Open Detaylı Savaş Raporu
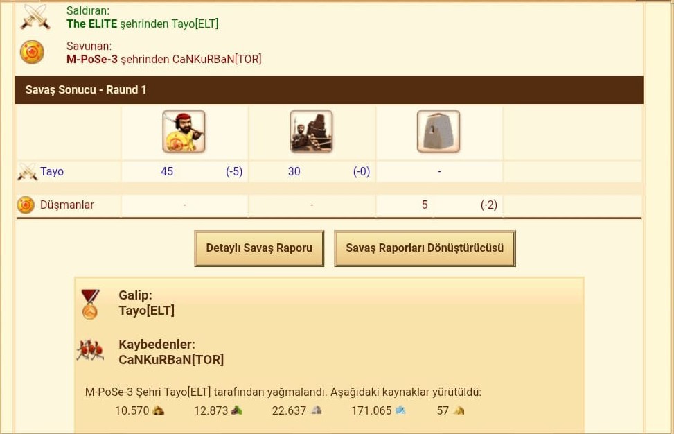Viewport: 674px width, 434px height. pyautogui.click(x=259, y=248)
